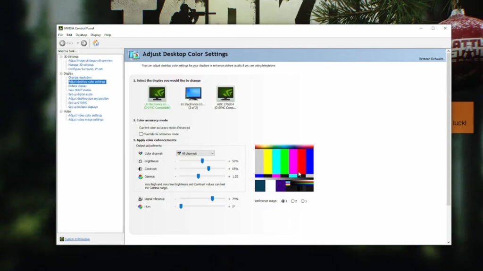Open Set up digital audio
Screen dimensions: 483x271
point(80,94)
